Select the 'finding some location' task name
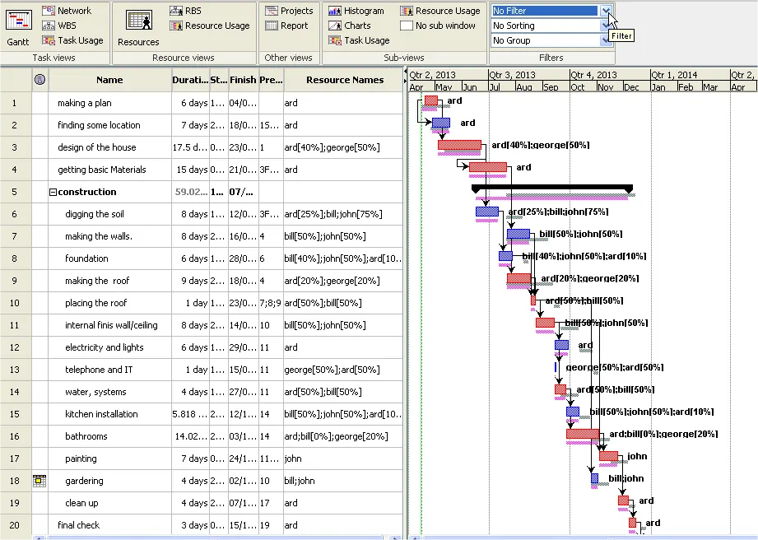The image size is (758, 540). click(x=99, y=125)
